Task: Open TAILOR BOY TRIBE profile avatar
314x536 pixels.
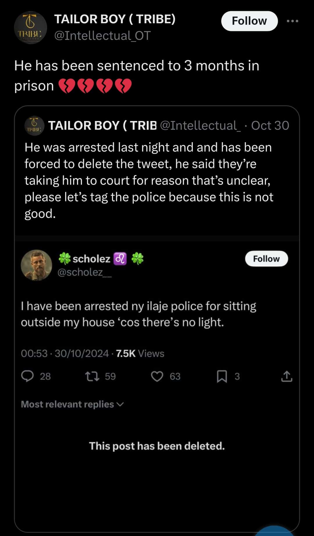Action: pos(30,28)
